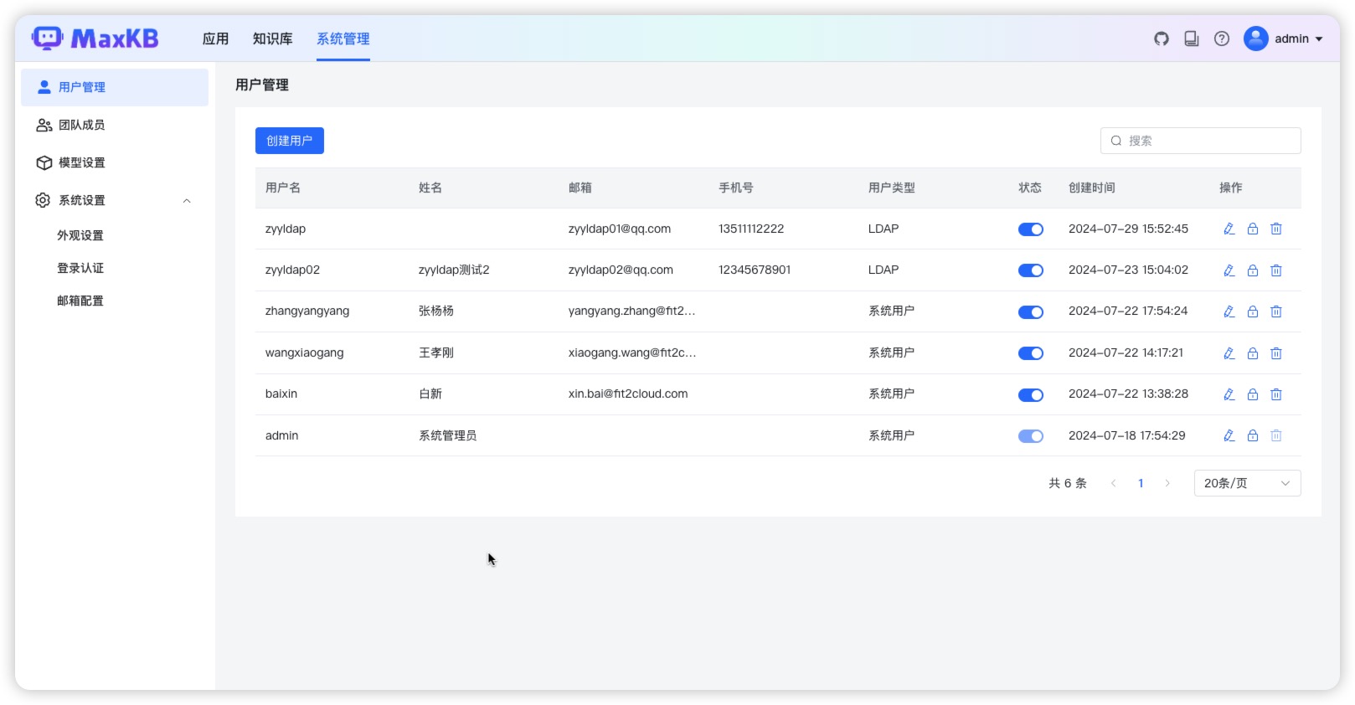Open 用户管理 in the sidebar
Viewport: 1355px width, 705px height.
click(115, 87)
